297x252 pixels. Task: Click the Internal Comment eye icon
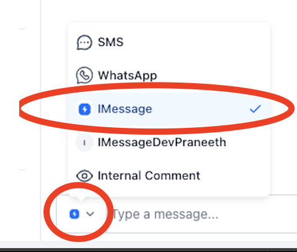(85, 176)
